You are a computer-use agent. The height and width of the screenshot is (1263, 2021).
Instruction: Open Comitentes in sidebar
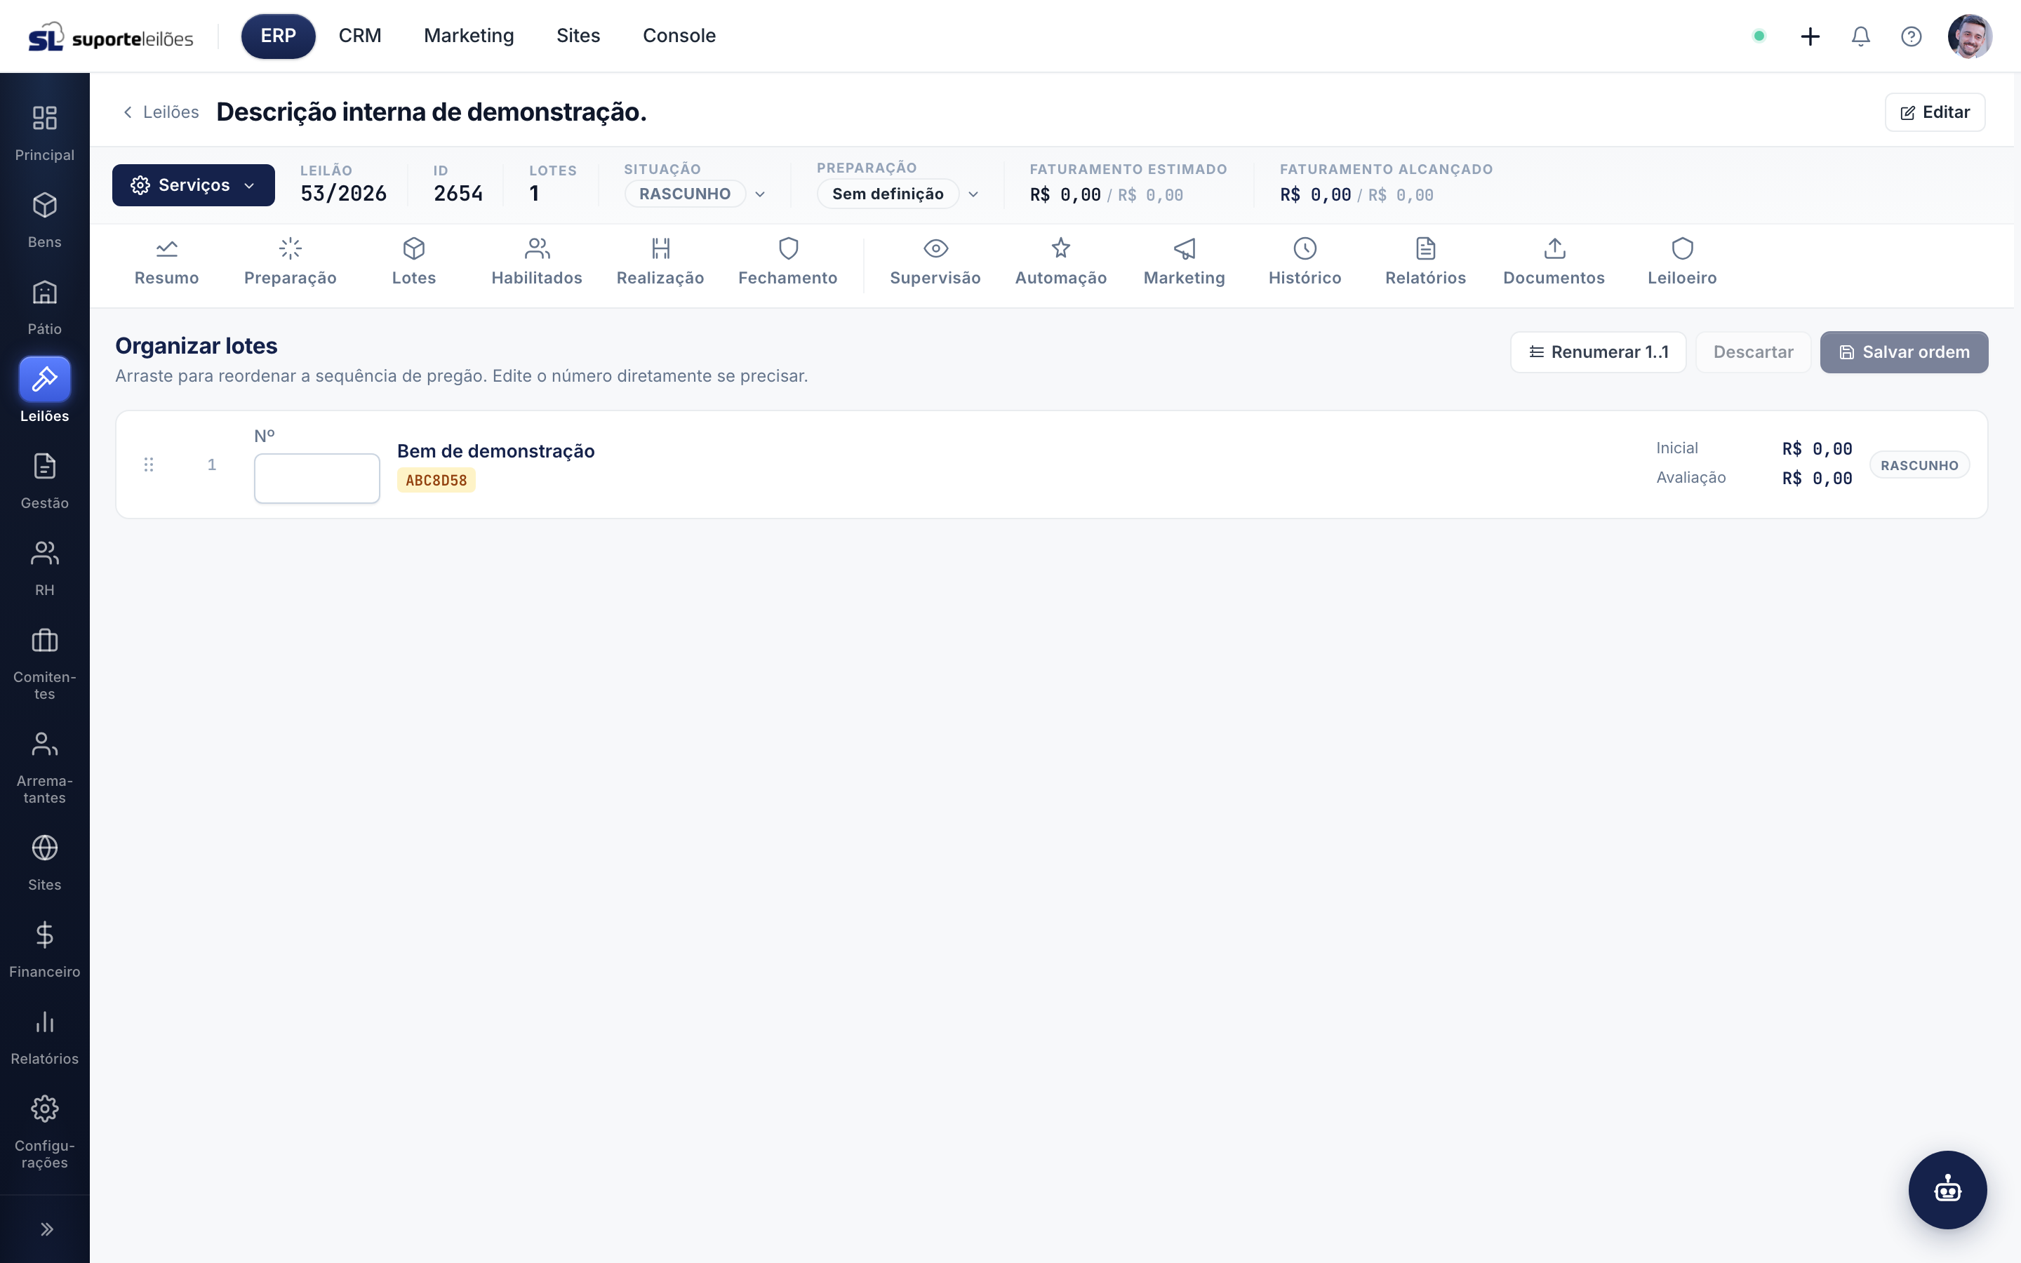[x=44, y=664]
